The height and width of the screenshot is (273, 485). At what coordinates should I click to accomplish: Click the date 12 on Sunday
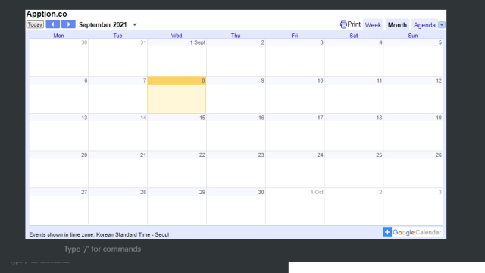[x=439, y=80]
